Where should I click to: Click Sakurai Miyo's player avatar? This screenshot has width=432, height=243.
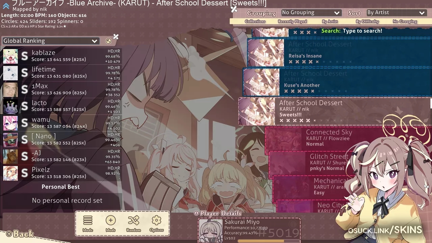click(211, 231)
